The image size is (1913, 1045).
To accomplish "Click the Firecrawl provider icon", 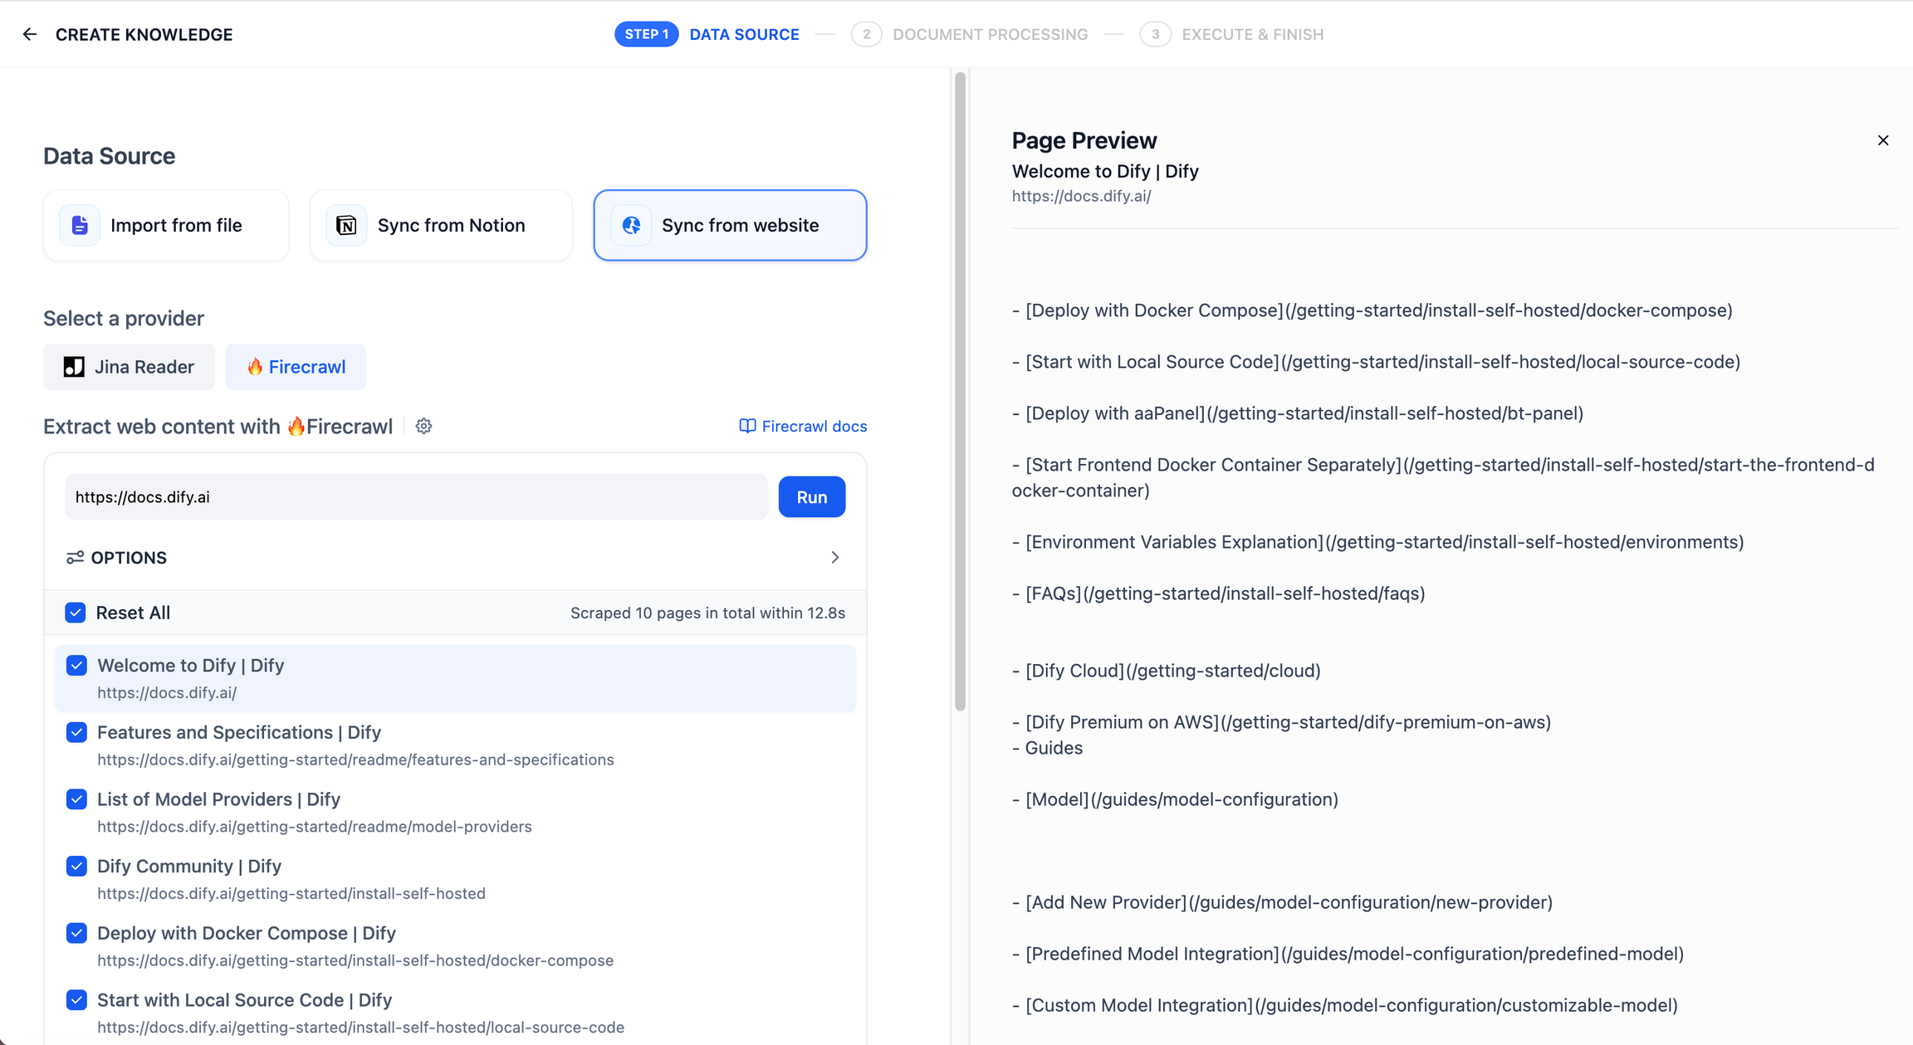I will point(253,365).
